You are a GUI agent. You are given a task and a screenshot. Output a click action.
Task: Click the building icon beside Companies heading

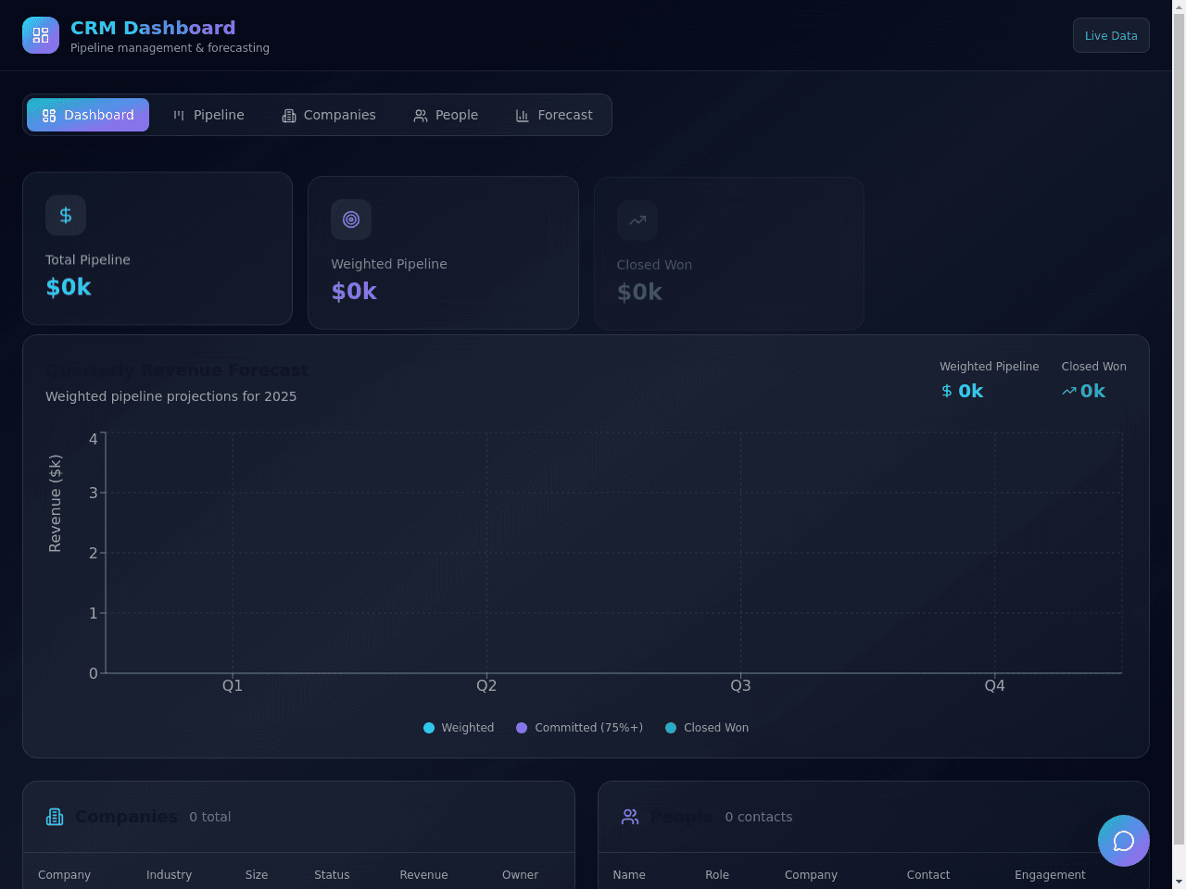pyautogui.click(x=55, y=817)
